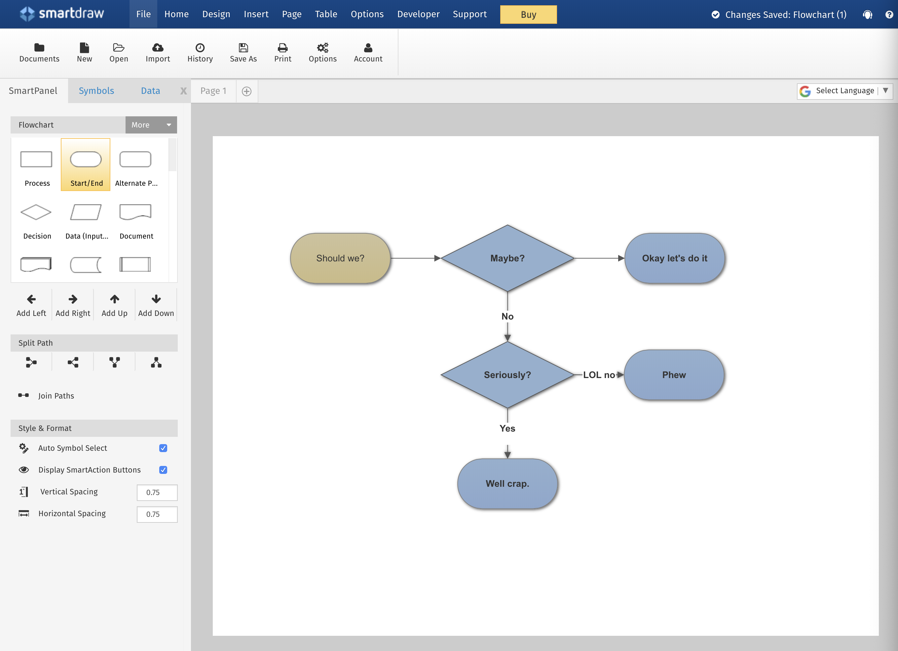Image resolution: width=898 pixels, height=651 pixels.
Task: Select the Add Right arrow icon
Action: pyautogui.click(x=72, y=299)
